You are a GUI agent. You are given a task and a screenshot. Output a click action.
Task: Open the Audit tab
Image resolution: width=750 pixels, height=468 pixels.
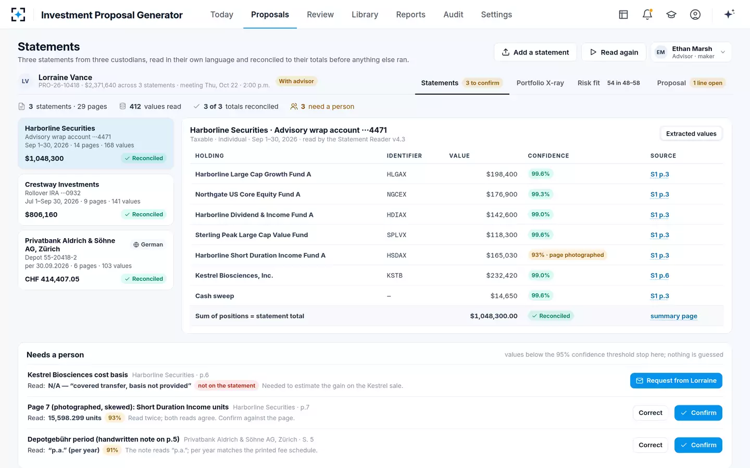point(453,15)
